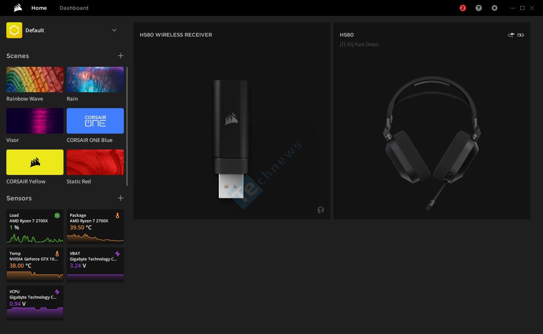
Task: Open the HS80 Wireless Receiver device card
Action: point(232,121)
